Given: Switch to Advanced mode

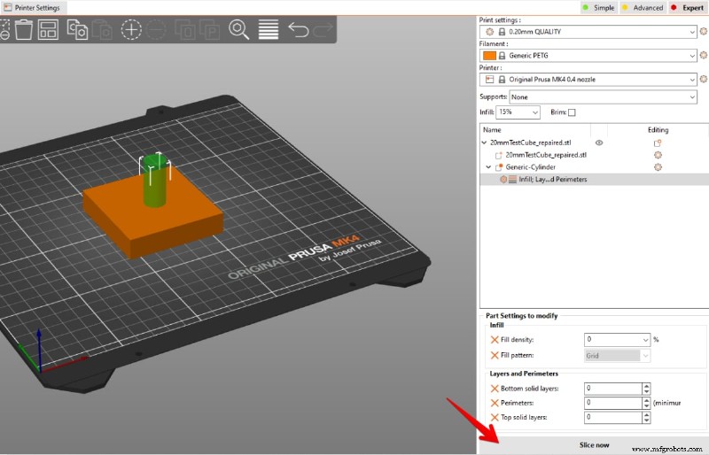Looking at the screenshot, I should point(642,8).
